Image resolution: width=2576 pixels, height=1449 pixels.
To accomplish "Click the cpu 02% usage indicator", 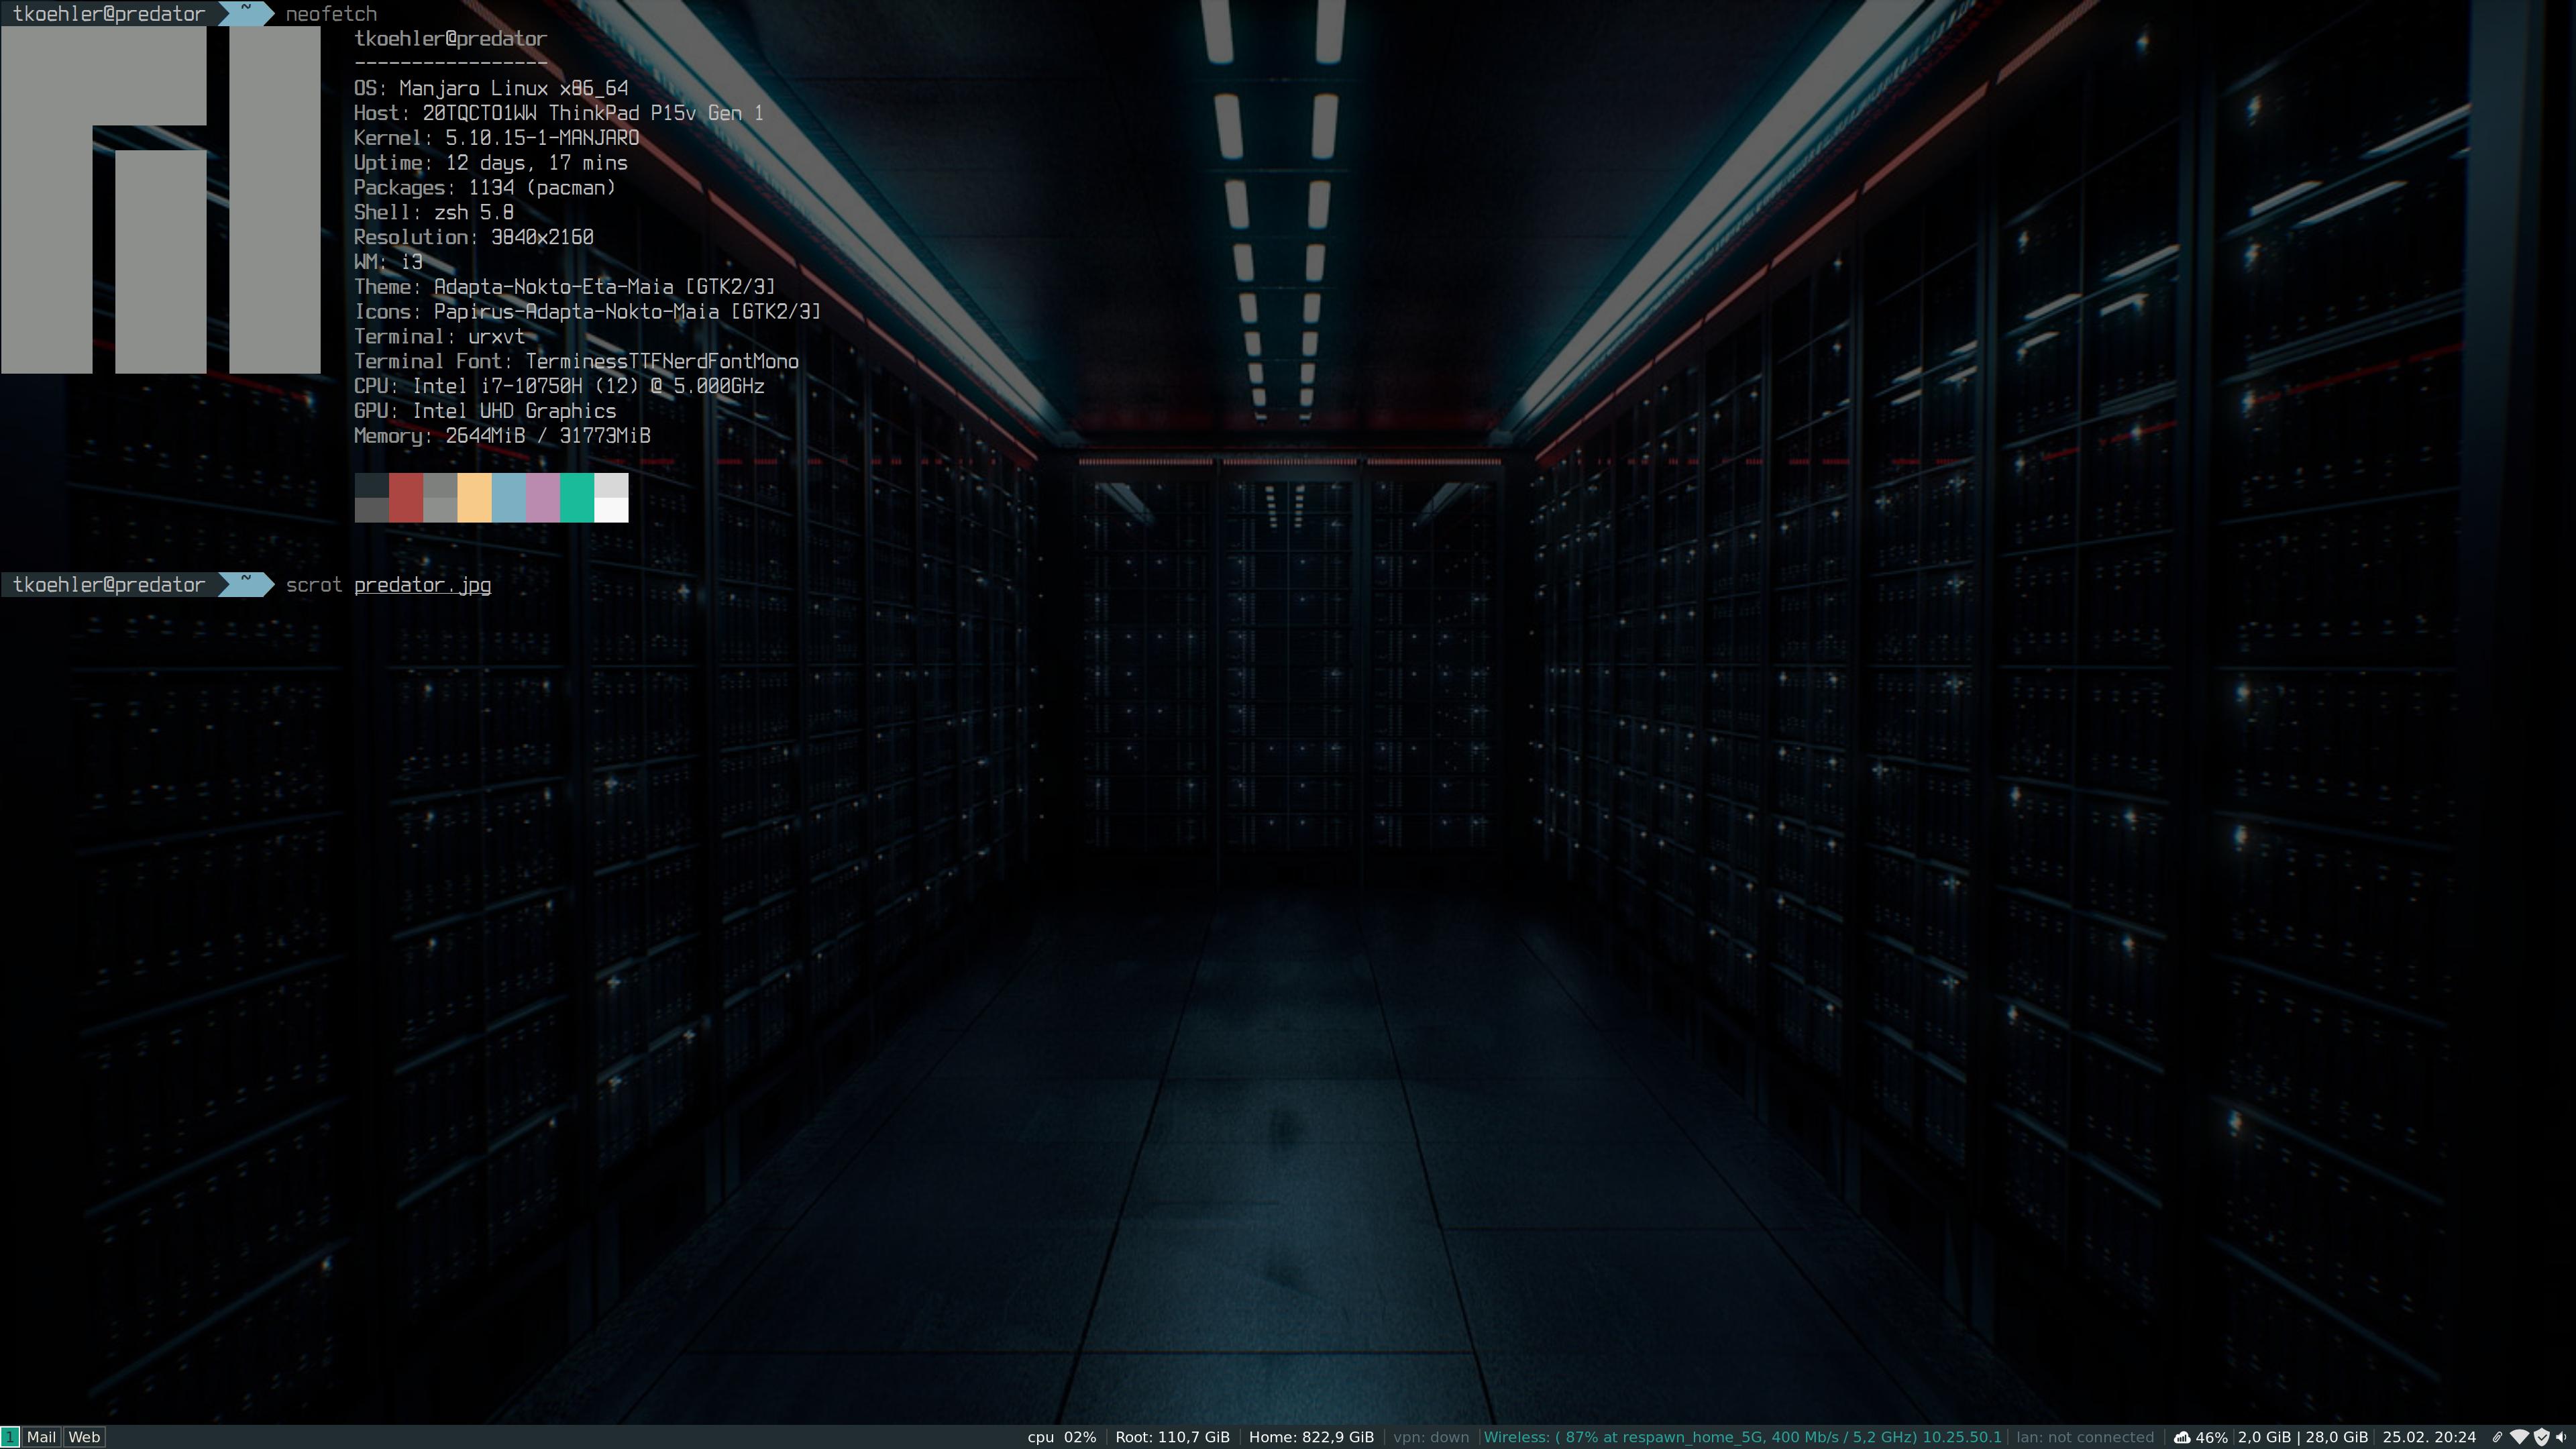I will [1061, 1437].
